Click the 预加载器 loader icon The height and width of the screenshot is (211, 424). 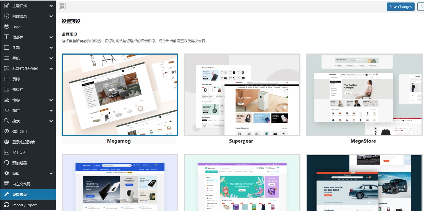(x=6, y=163)
